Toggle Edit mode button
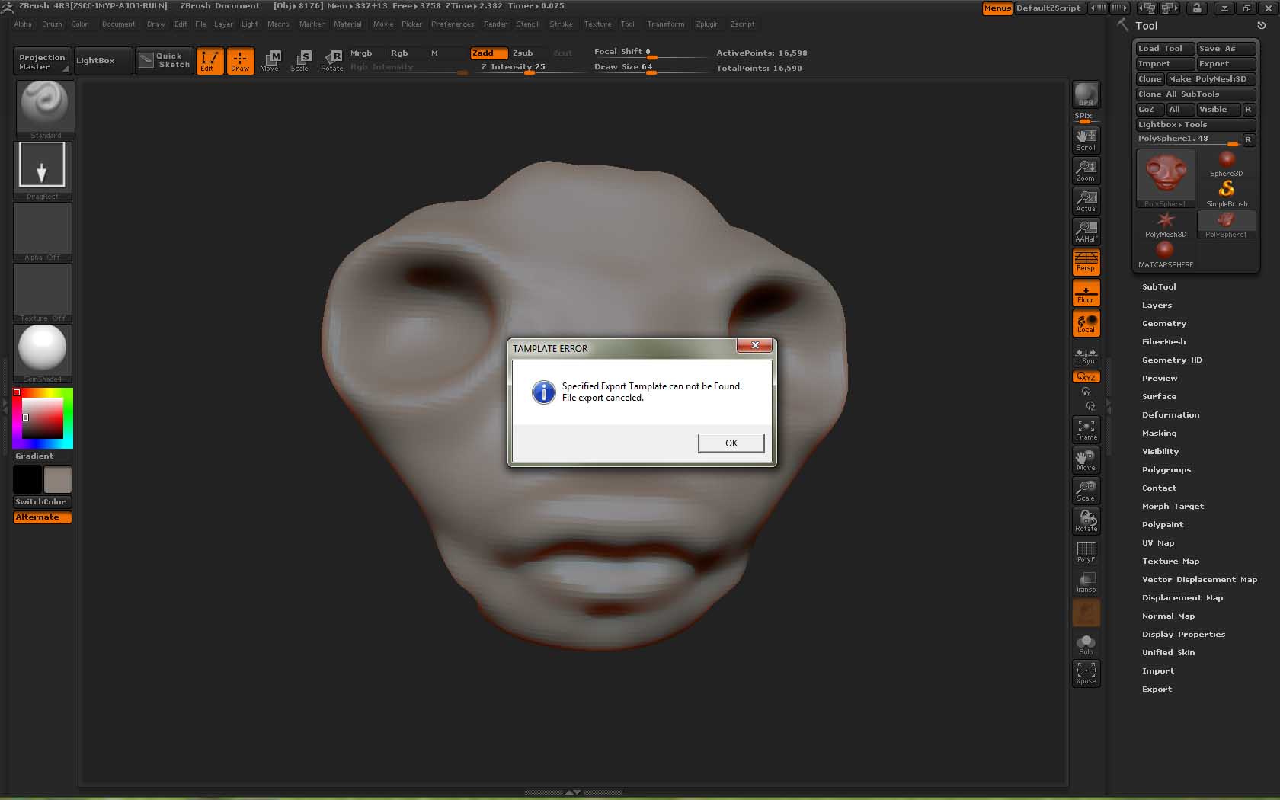The height and width of the screenshot is (800, 1280). [x=209, y=61]
